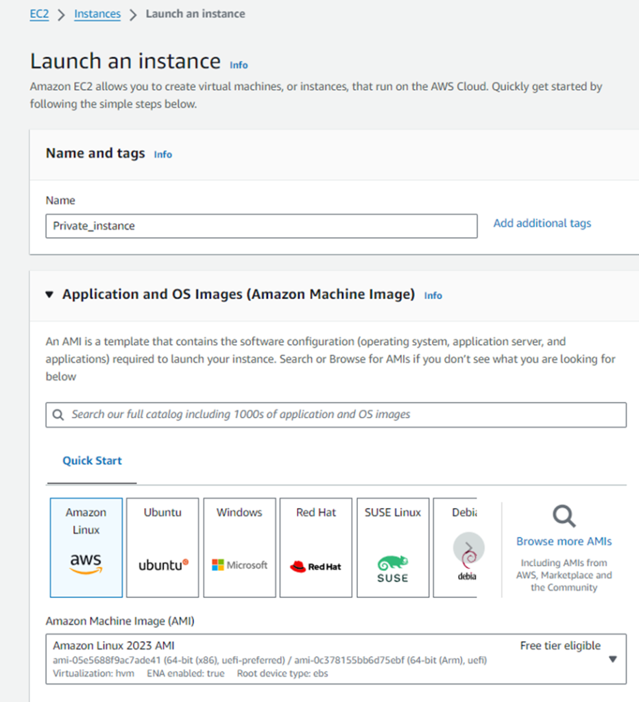Click Add additional tags link

(x=542, y=223)
